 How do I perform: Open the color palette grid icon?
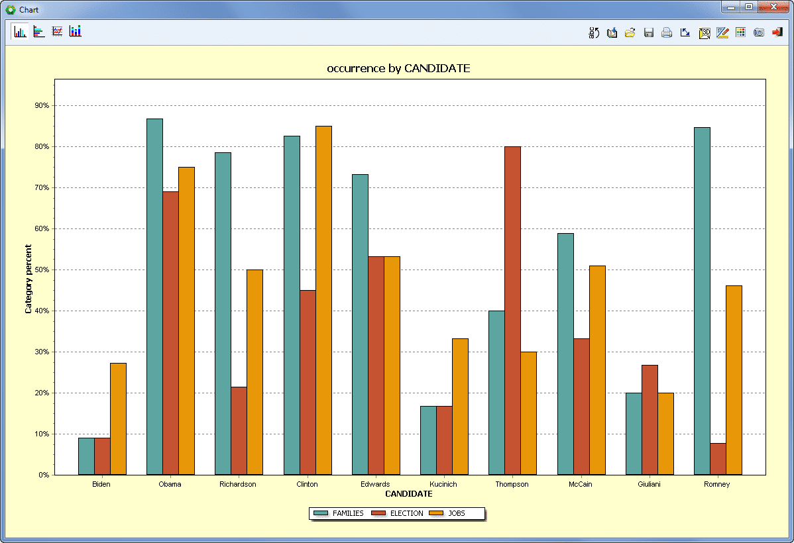[741, 32]
